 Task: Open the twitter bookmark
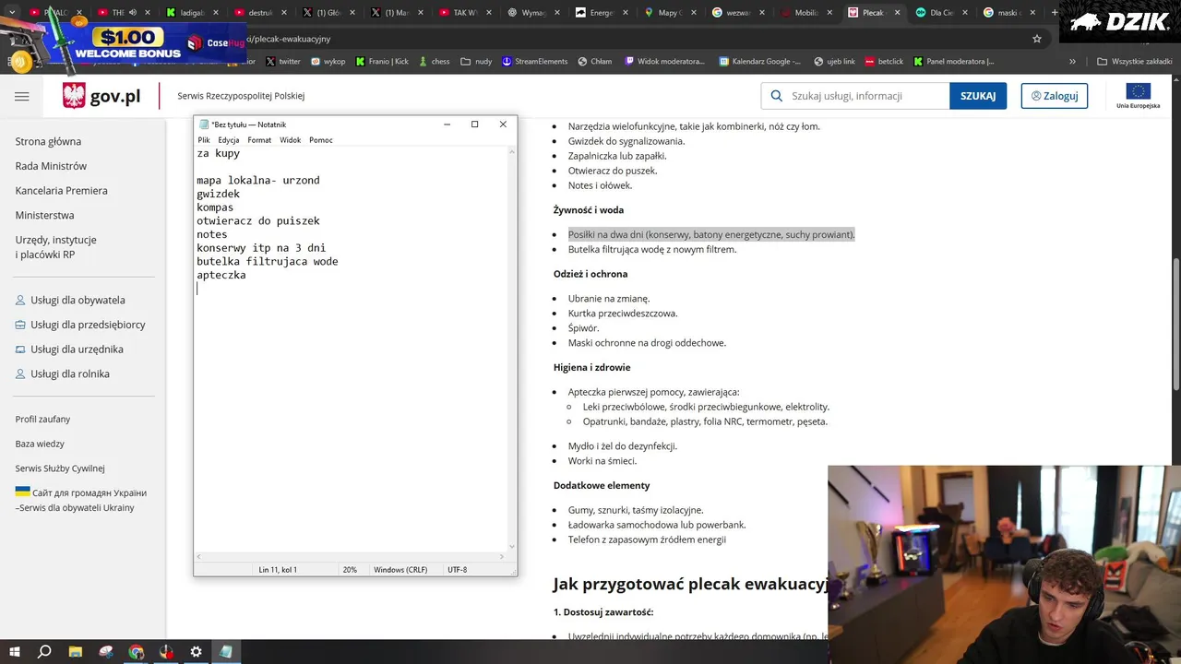(282, 61)
